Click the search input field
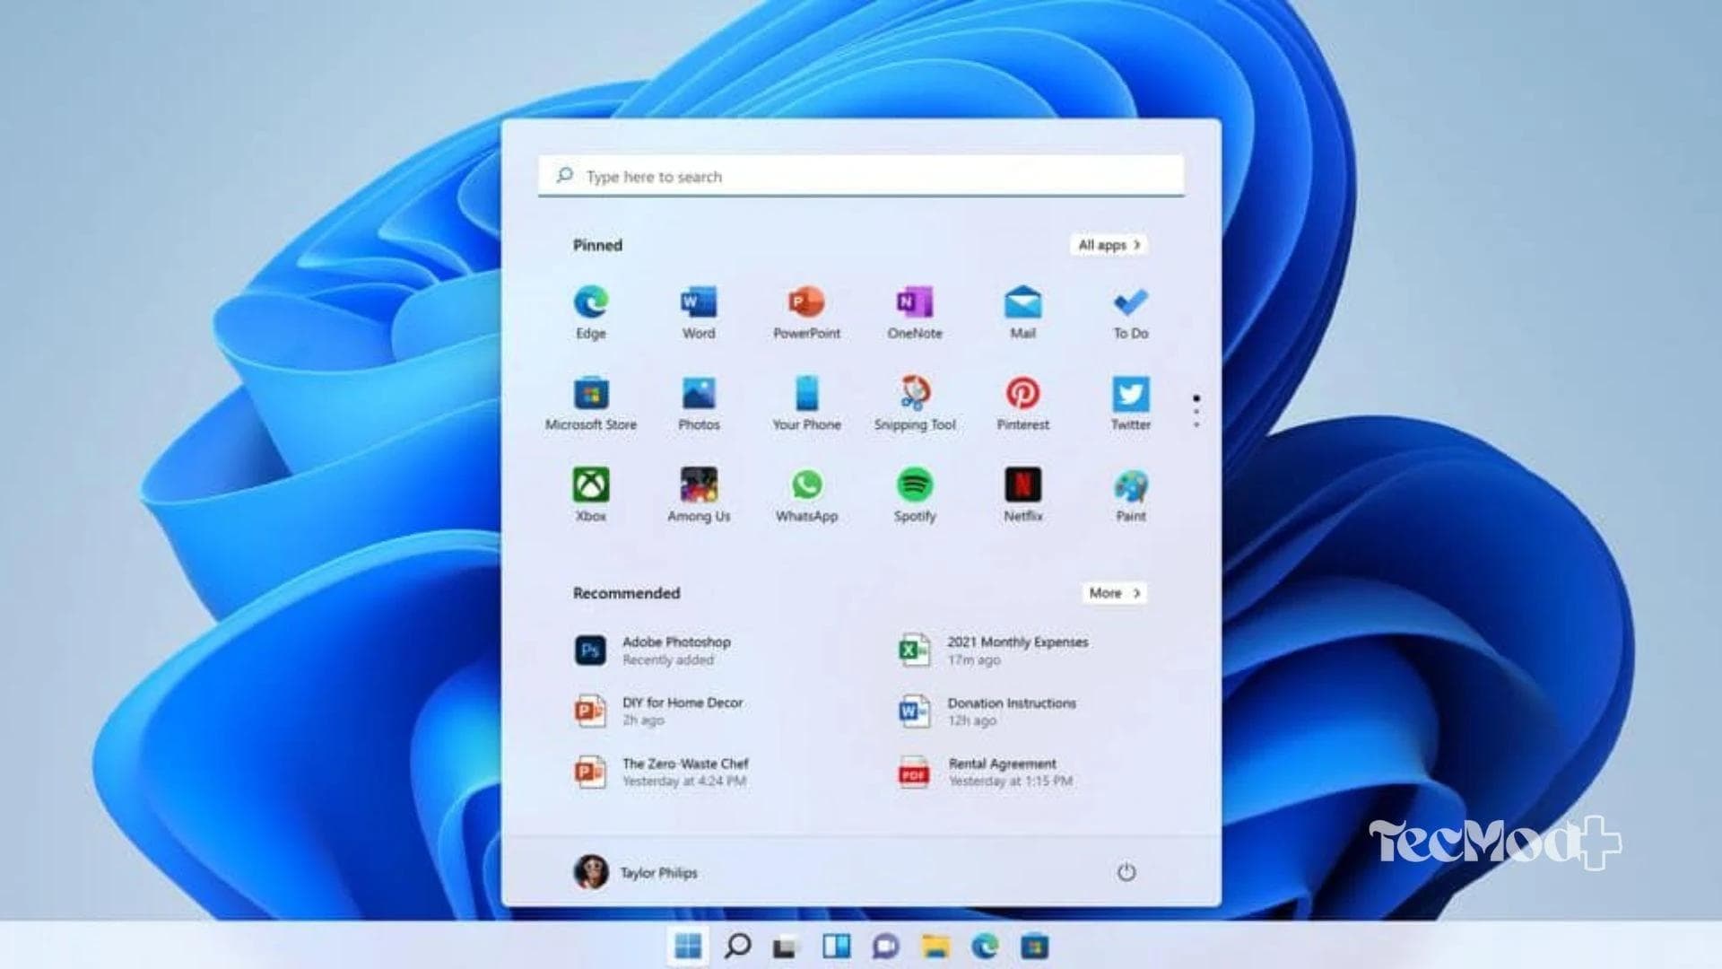 coord(861,176)
